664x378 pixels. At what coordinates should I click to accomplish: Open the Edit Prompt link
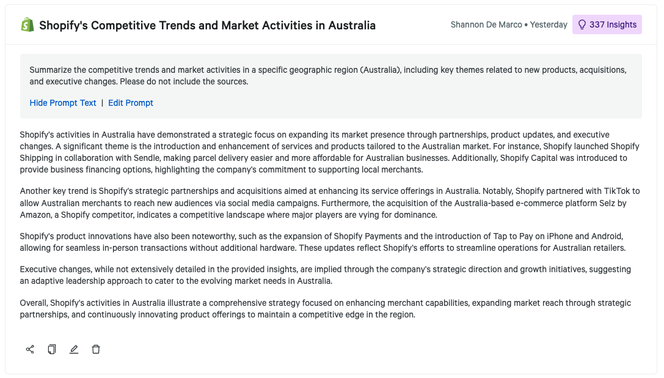(131, 103)
